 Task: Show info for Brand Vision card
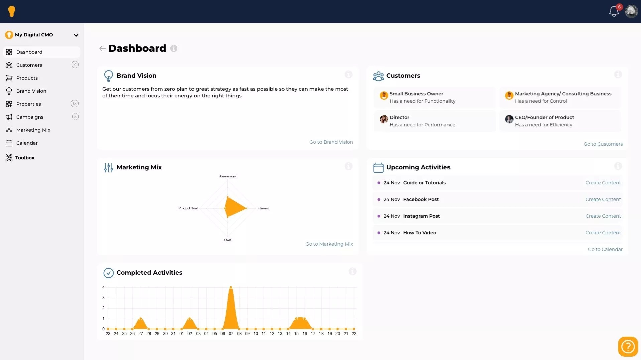click(348, 75)
